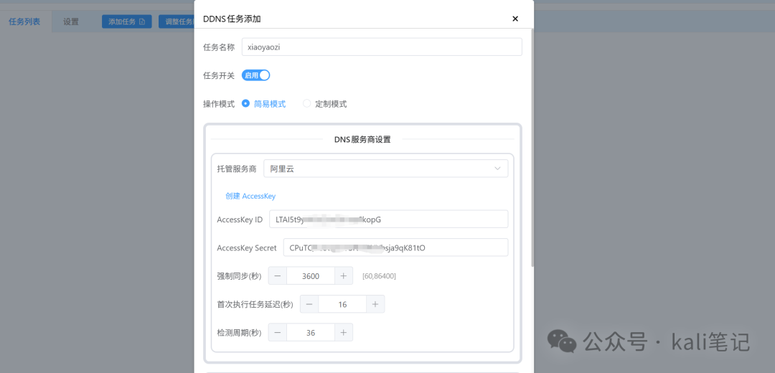Viewport: 775px width, 373px height.
Task: Switch to the task list tab
Action: 24,22
